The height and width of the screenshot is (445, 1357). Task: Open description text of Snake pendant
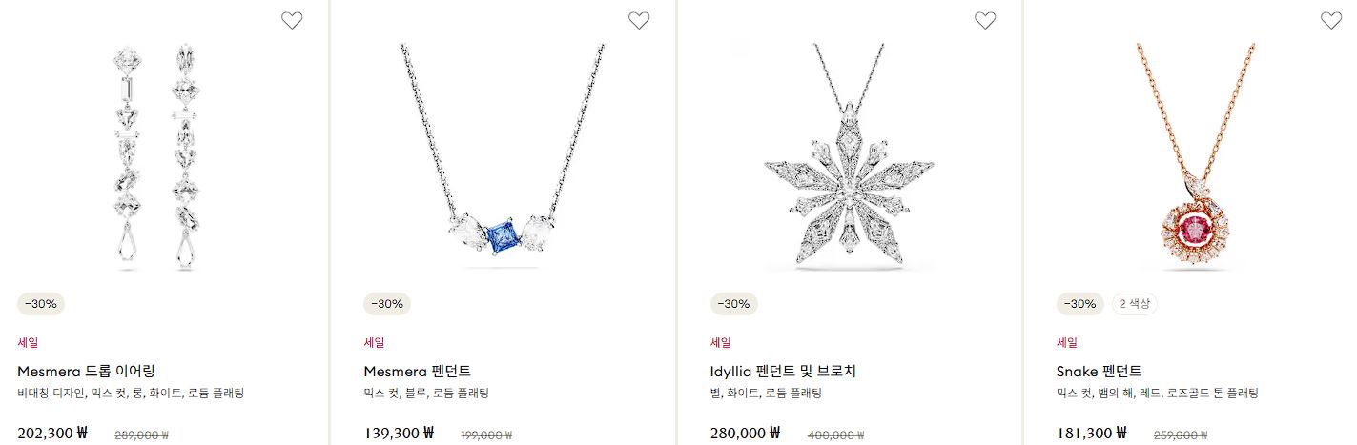click(1158, 393)
